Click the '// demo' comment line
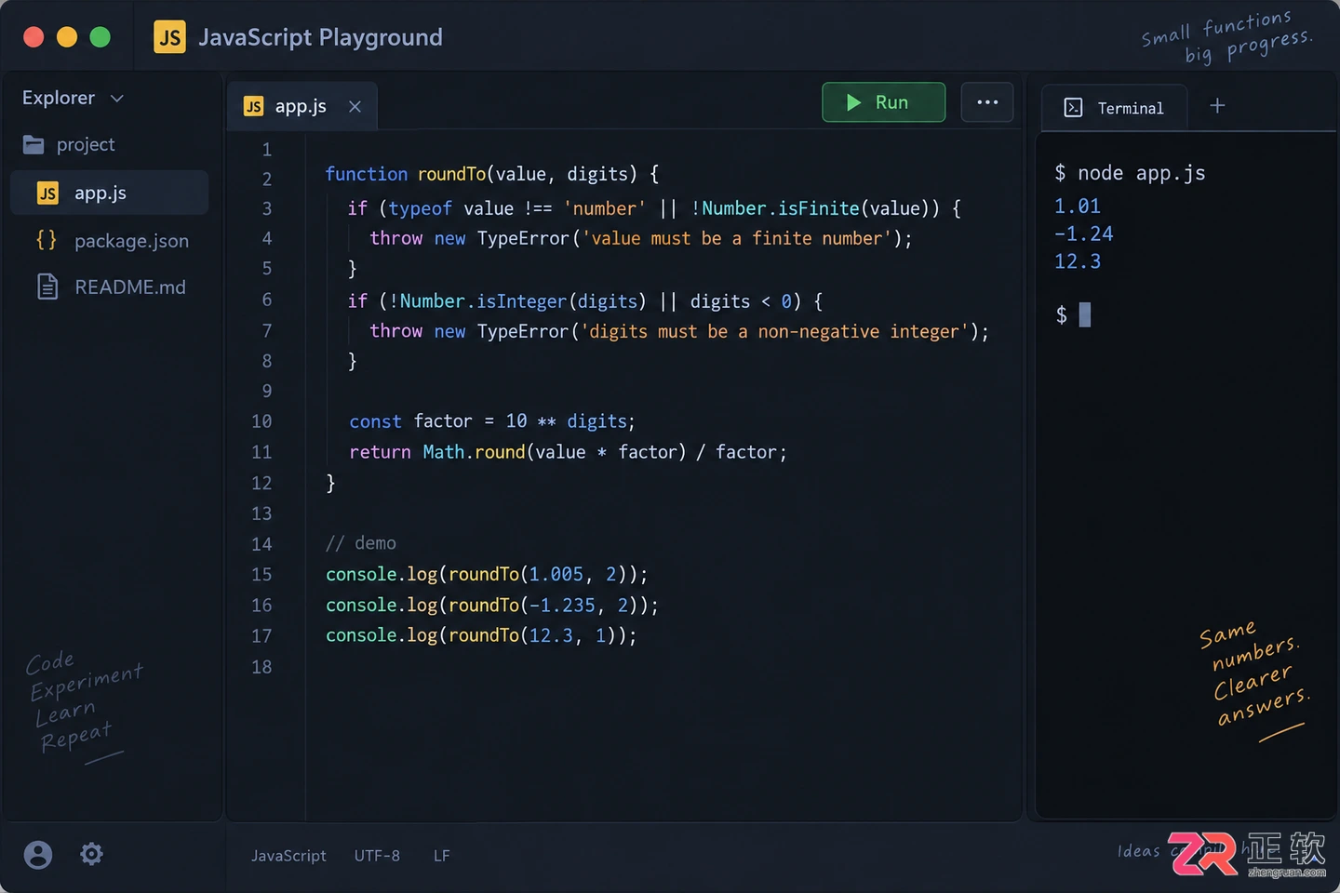The width and height of the screenshot is (1340, 893). tap(361, 543)
